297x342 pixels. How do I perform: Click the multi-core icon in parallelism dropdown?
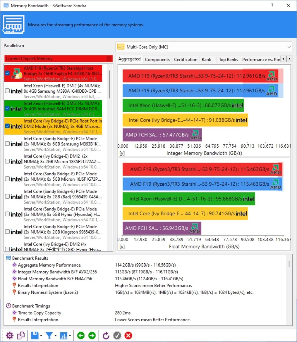point(121,47)
